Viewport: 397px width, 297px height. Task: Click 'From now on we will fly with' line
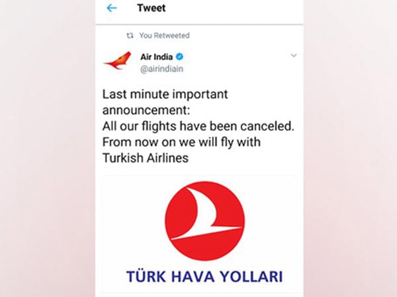pyautogui.click(x=181, y=142)
